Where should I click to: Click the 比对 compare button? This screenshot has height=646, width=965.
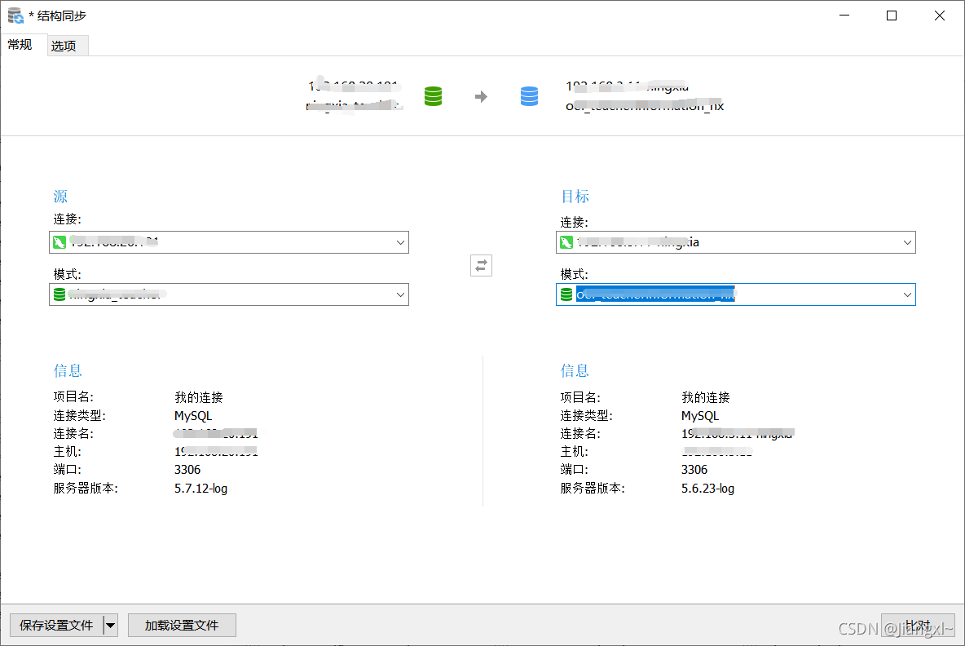click(x=918, y=626)
